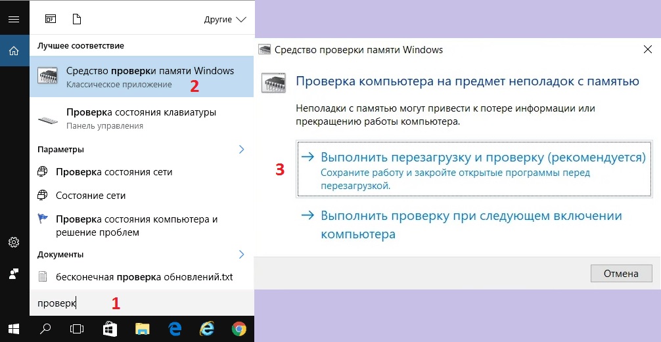661x342 pixels.
Task: Click the memory chip icon in dialog title bar
Action: (264, 50)
